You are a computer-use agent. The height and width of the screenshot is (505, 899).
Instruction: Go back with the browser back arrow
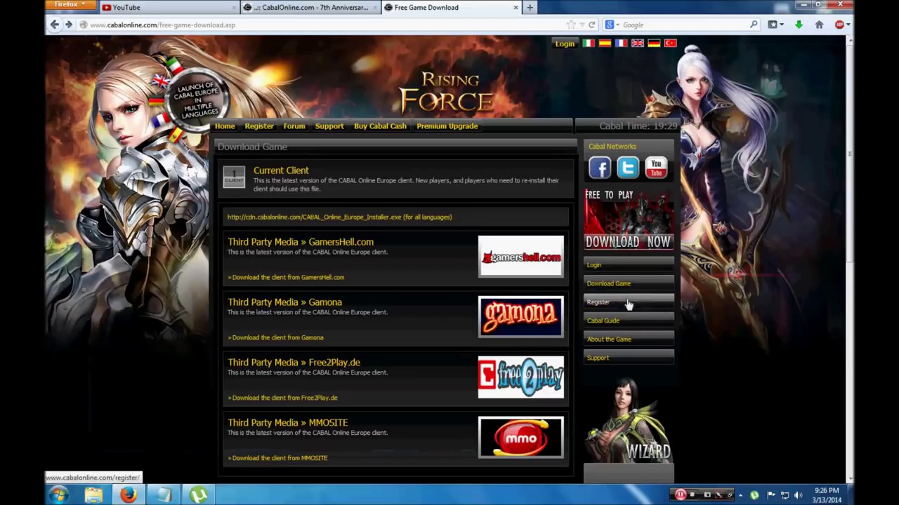(x=55, y=25)
